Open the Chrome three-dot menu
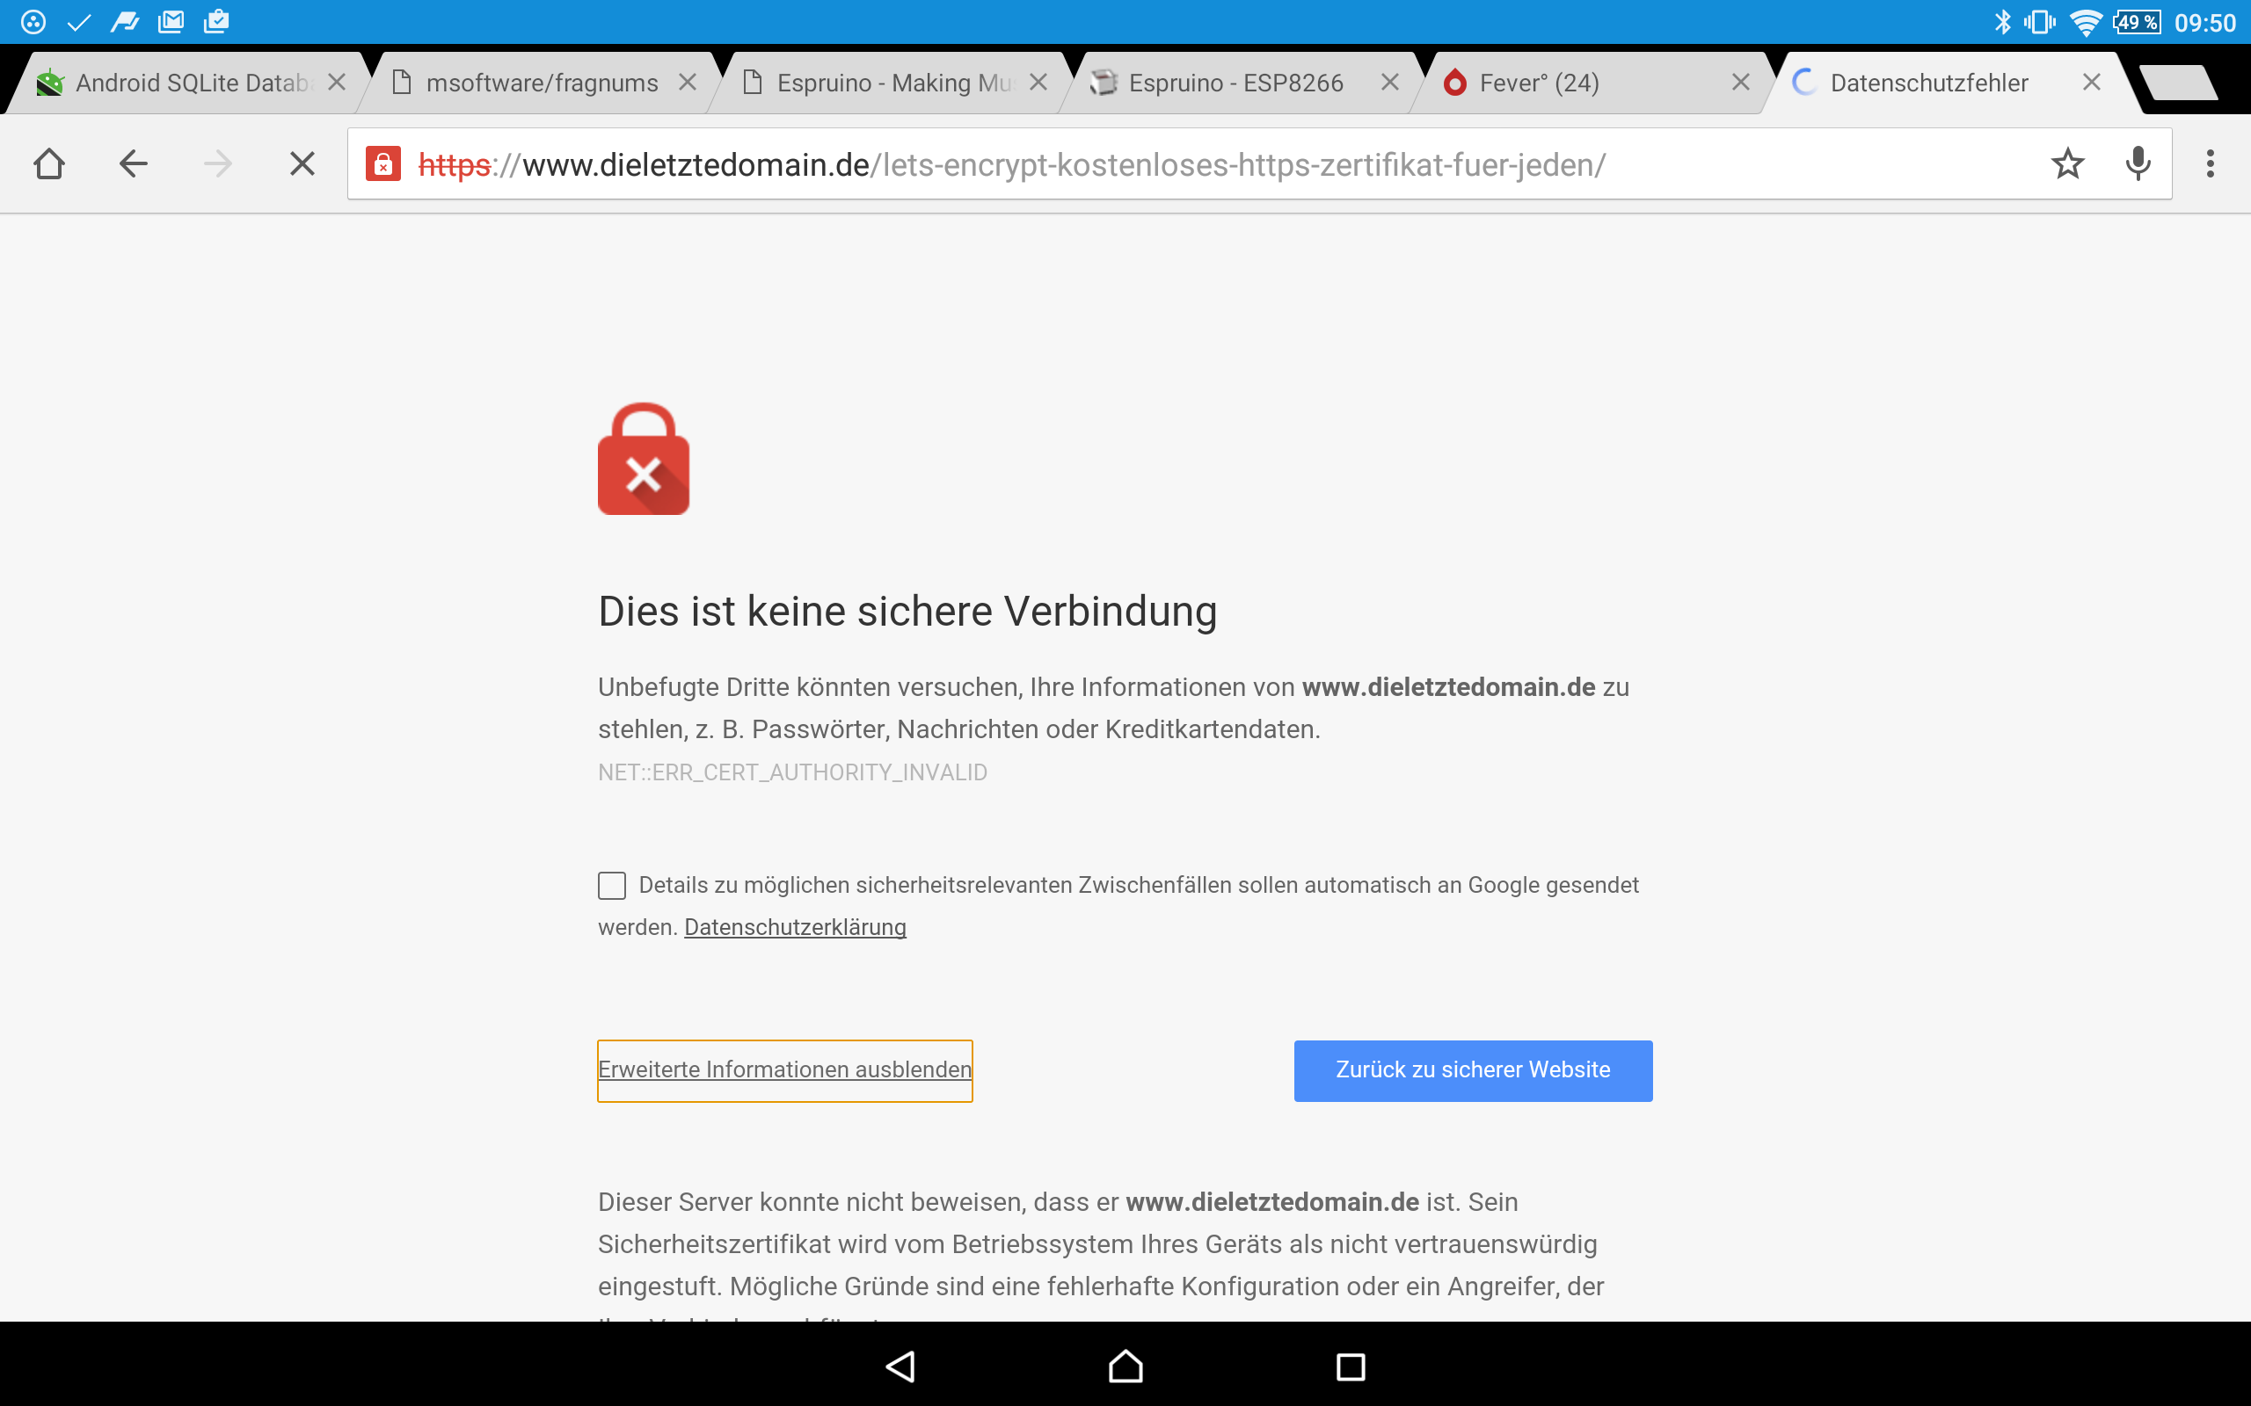The width and height of the screenshot is (2251, 1406). [x=2210, y=163]
